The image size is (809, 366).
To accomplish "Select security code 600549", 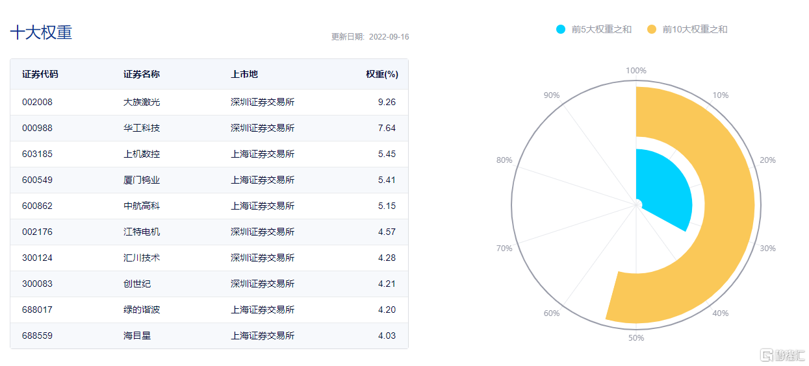I will 37,180.
